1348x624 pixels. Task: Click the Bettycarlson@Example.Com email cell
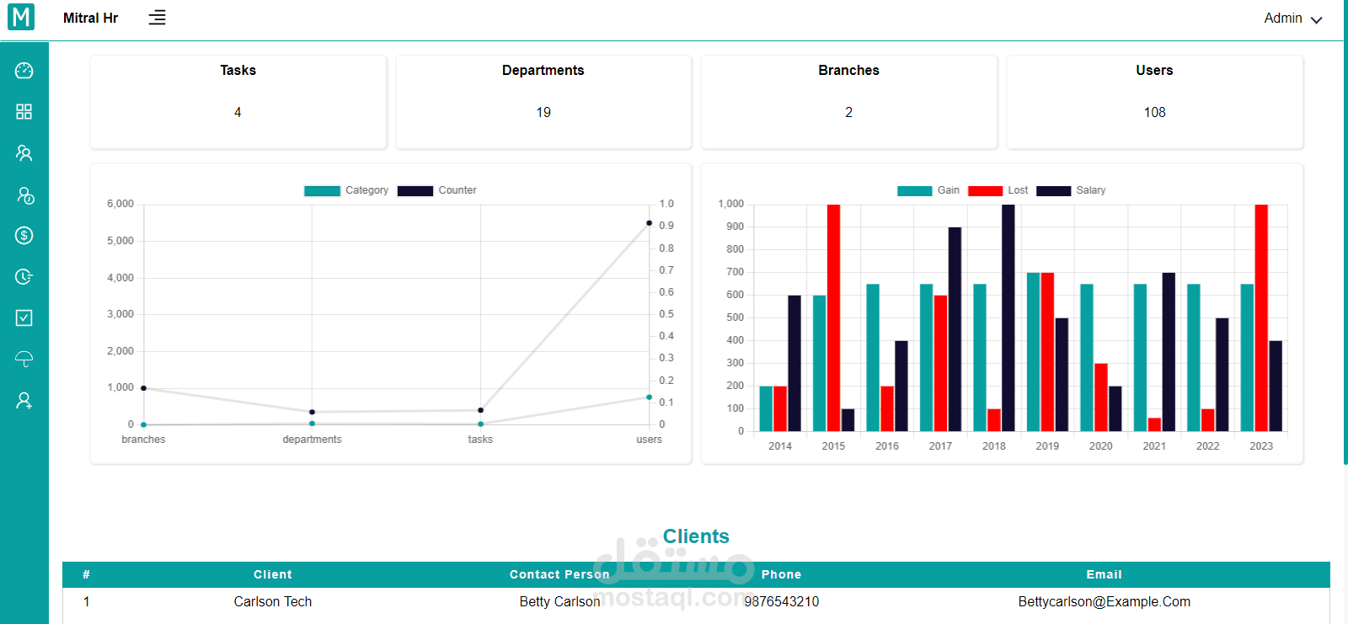click(1104, 601)
